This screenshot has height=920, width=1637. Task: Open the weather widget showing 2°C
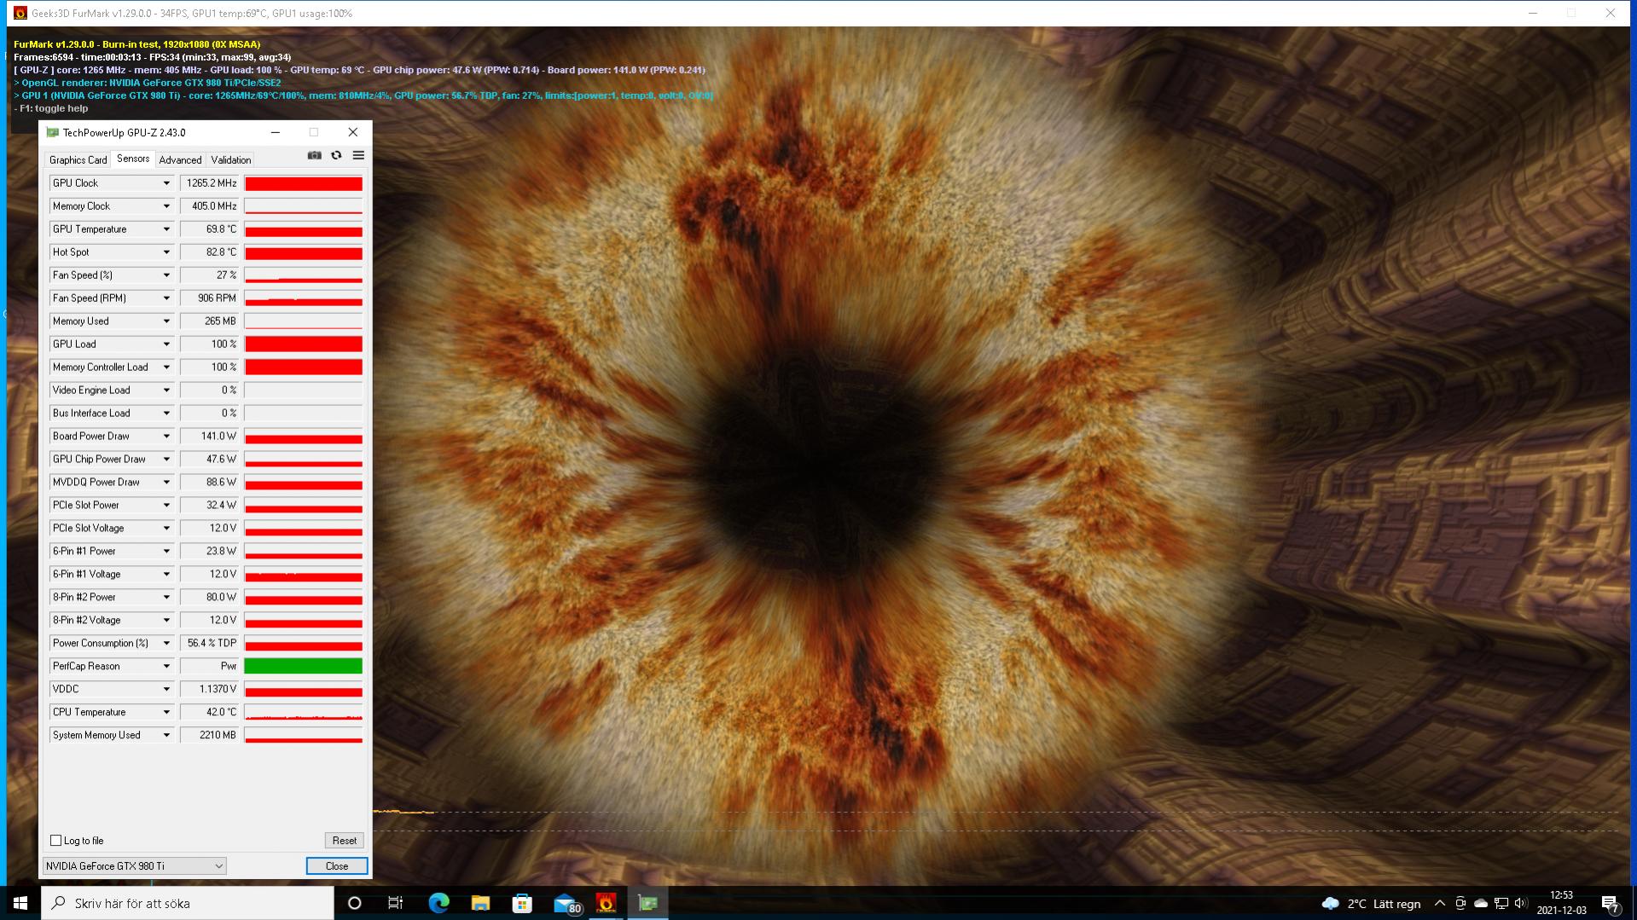[1371, 904]
